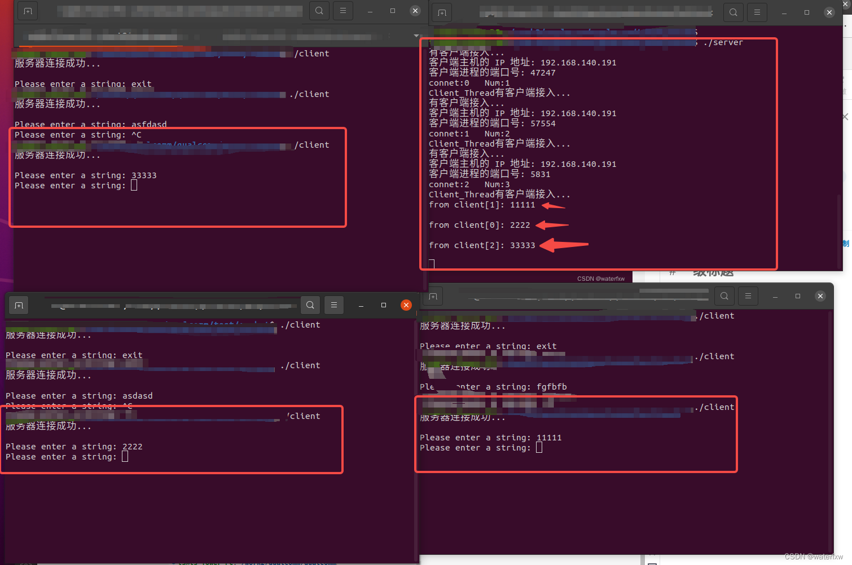Close the top-left client terminal window
The height and width of the screenshot is (565, 852).
tap(415, 11)
